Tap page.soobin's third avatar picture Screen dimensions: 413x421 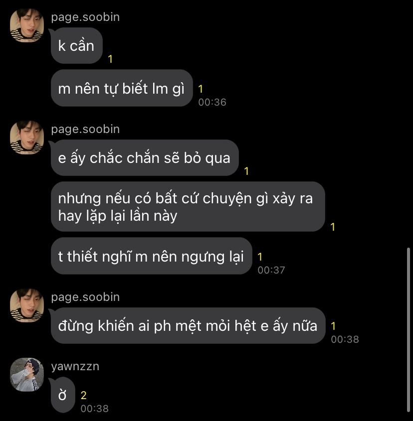coord(27,305)
